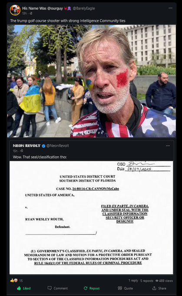Click the 489 views counter
Image resolution: width=182 pixels, height=296 pixels.
tap(164, 281)
